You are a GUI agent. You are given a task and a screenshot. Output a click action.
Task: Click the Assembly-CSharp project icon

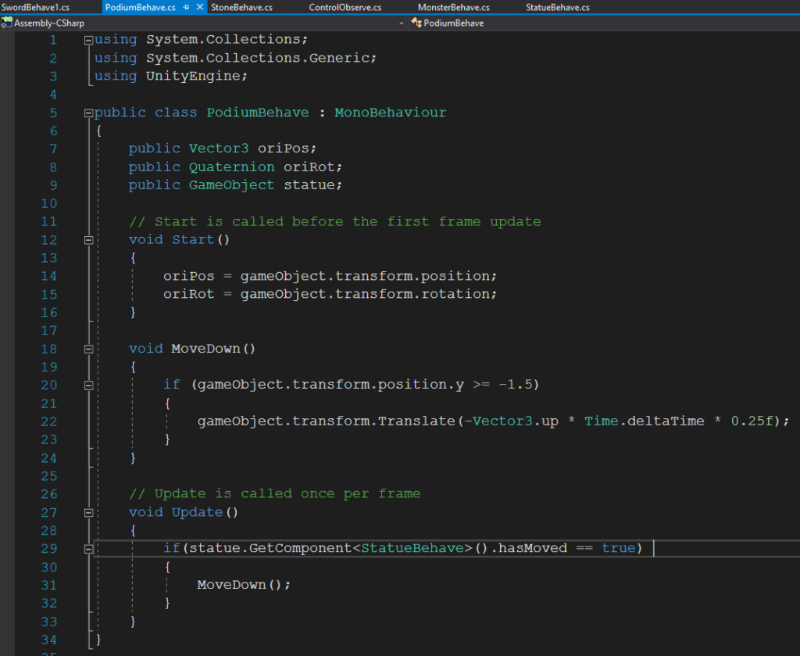pyautogui.click(x=6, y=23)
